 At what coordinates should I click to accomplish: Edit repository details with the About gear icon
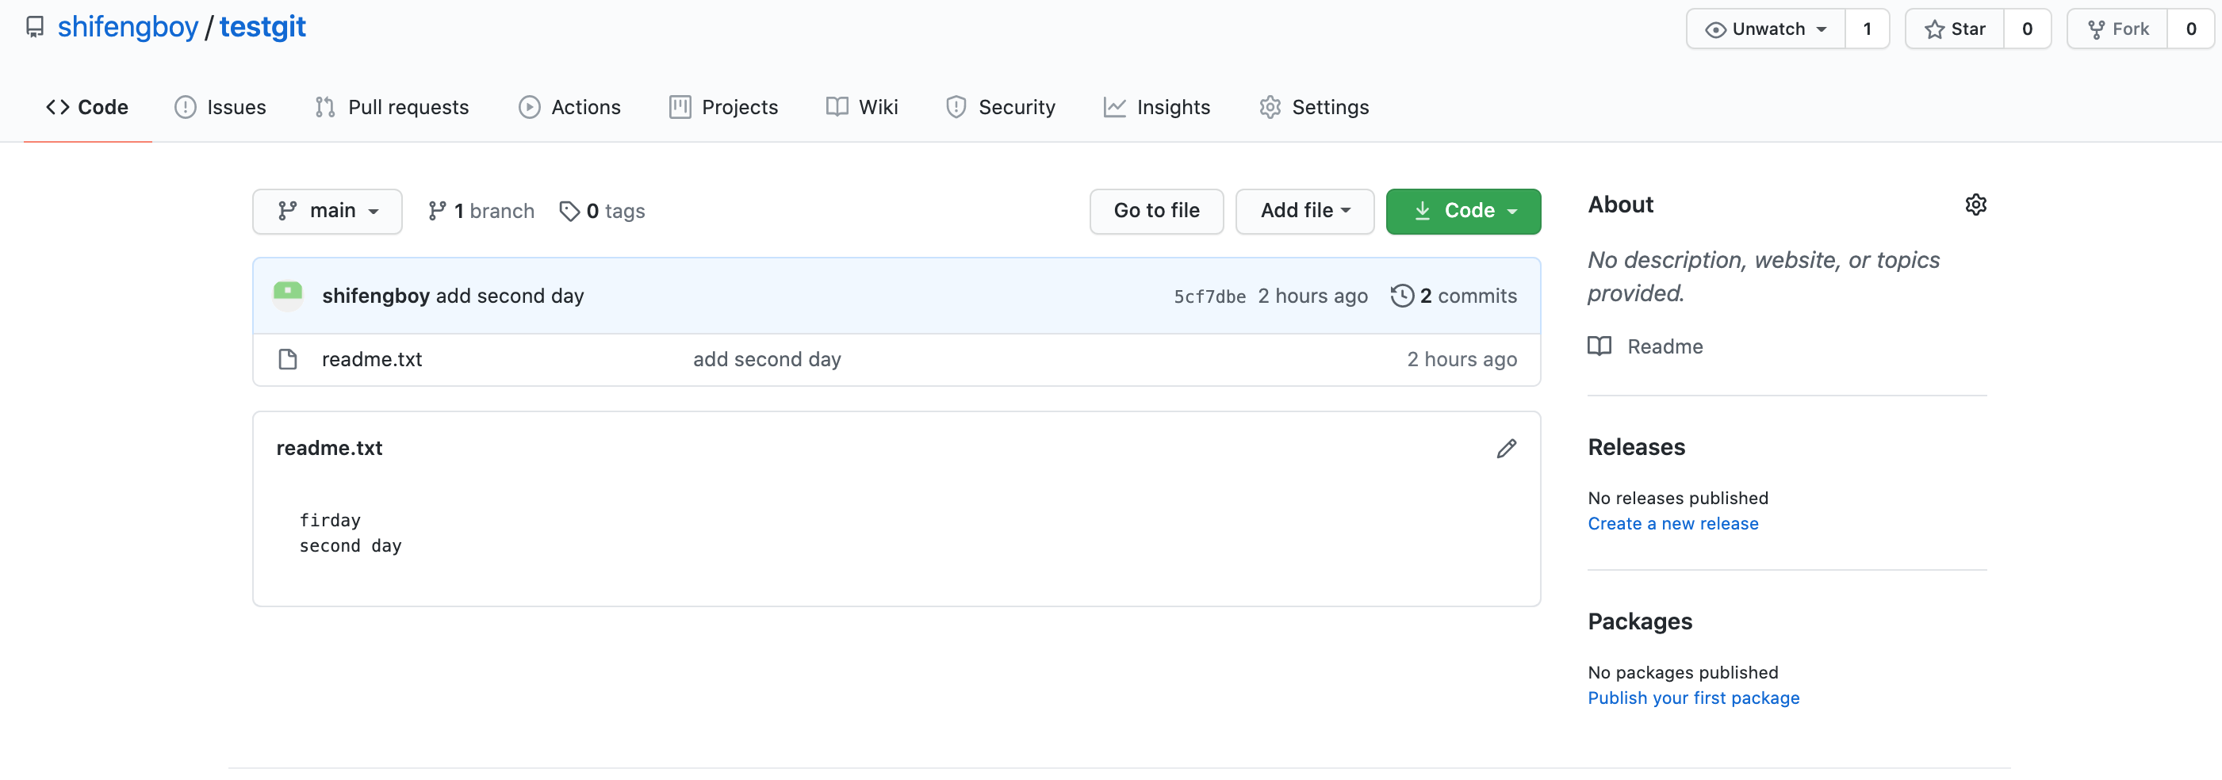click(1976, 205)
